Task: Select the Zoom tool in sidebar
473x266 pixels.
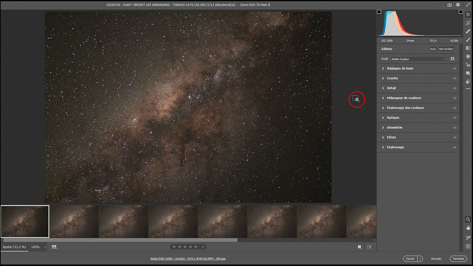Action: (468, 220)
